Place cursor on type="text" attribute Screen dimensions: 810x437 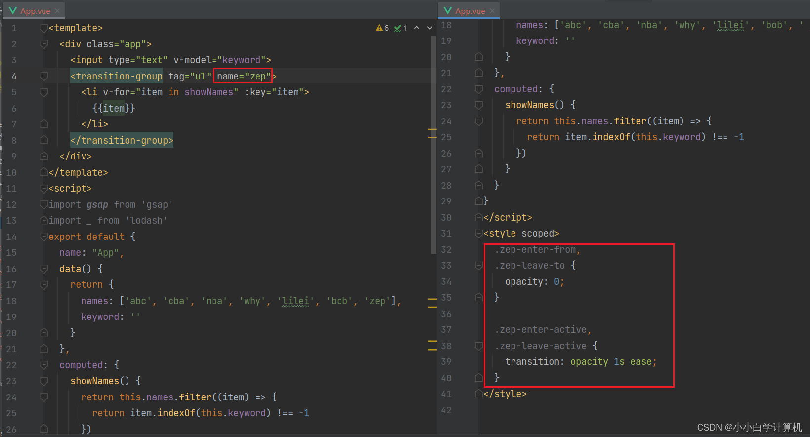pos(138,60)
